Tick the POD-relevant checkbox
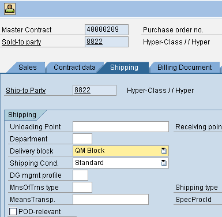 (13, 211)
